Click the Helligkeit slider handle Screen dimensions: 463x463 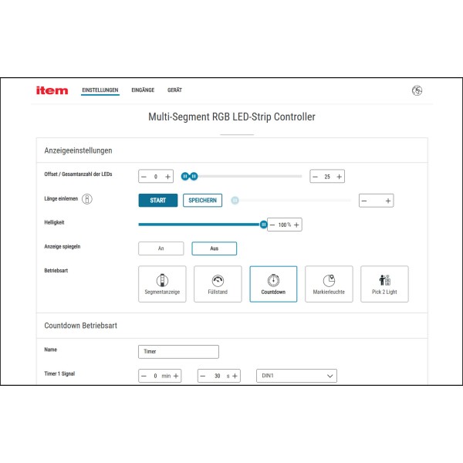click(x=263, y=225)
